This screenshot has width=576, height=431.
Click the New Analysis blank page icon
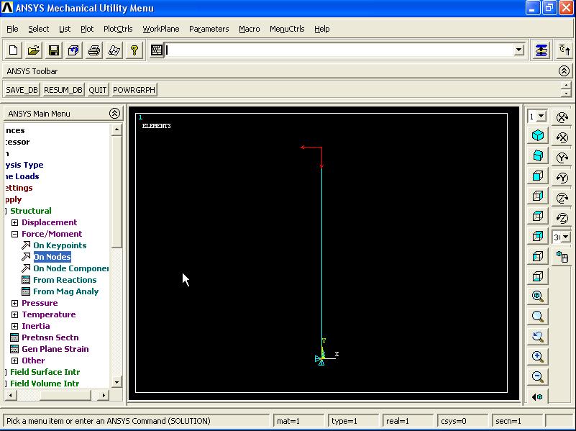(13, 50)
